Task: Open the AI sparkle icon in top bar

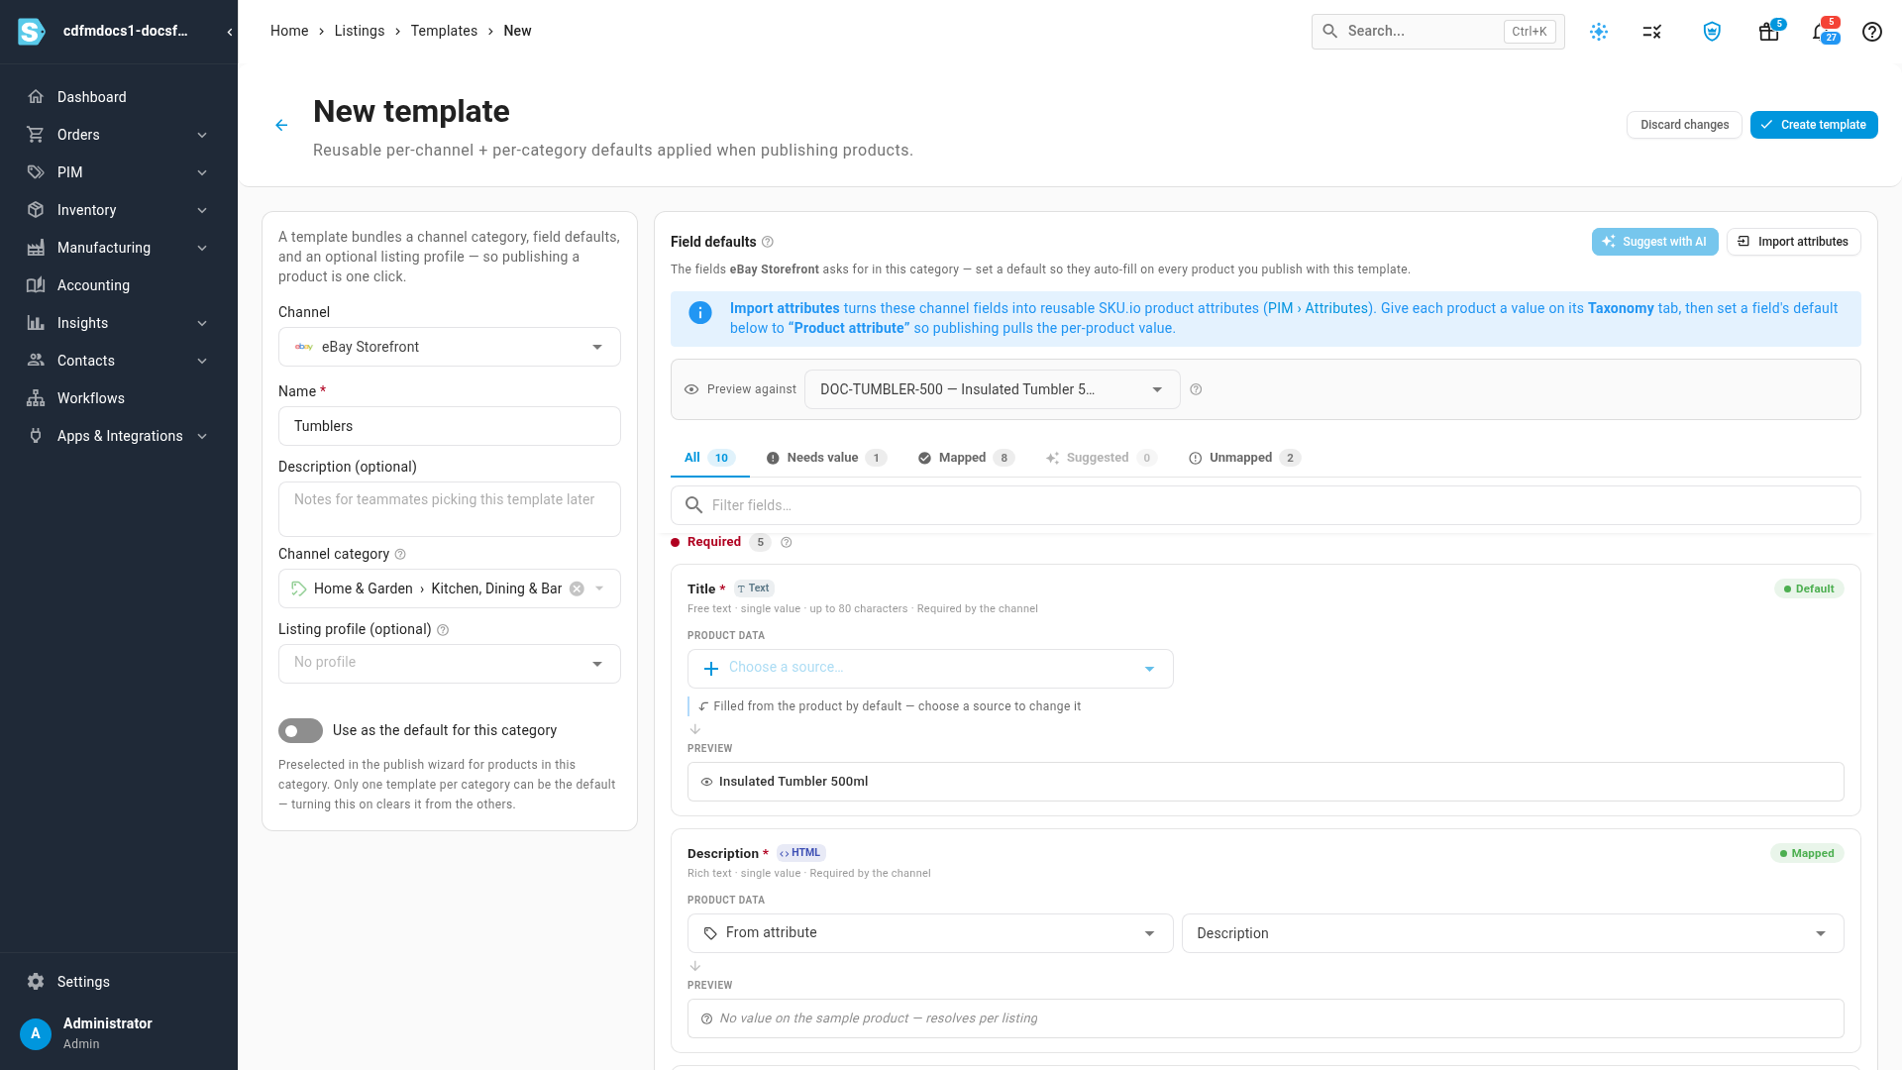Action: tap(1599, 32)
